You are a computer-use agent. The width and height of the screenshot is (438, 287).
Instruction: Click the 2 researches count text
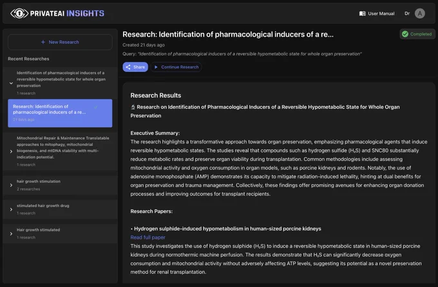click(x=28, y=189)
